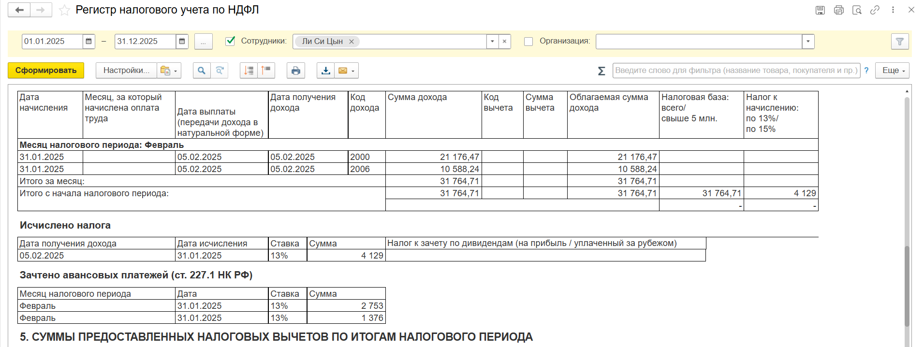Select Месяц налогового периода: Февраль header

(x=102, y=145)
